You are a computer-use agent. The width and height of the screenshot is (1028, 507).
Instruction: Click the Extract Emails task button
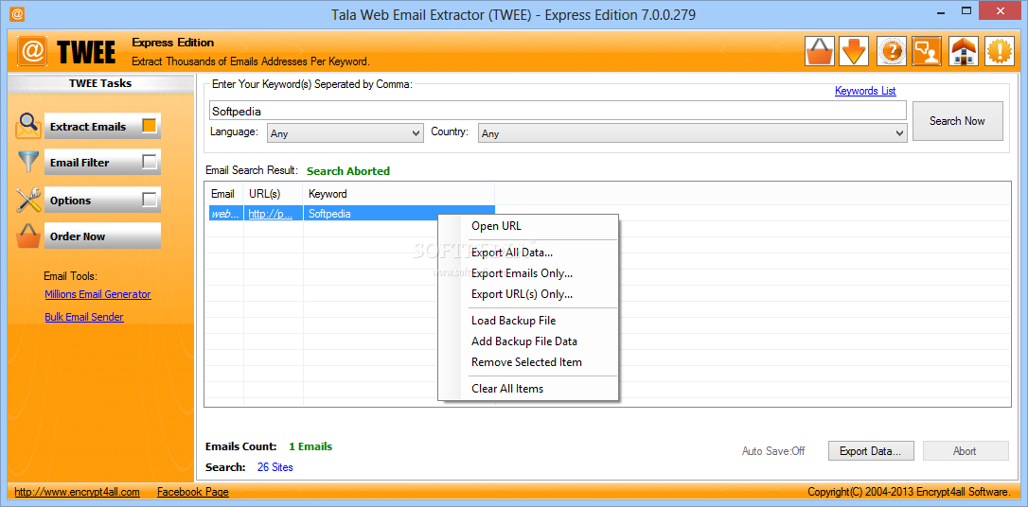coord(102,126)
